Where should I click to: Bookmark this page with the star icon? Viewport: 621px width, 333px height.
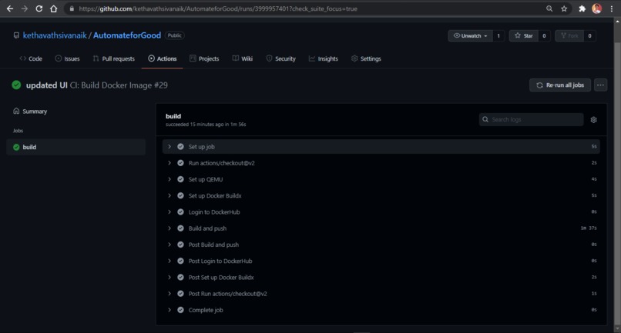point(564,8)
